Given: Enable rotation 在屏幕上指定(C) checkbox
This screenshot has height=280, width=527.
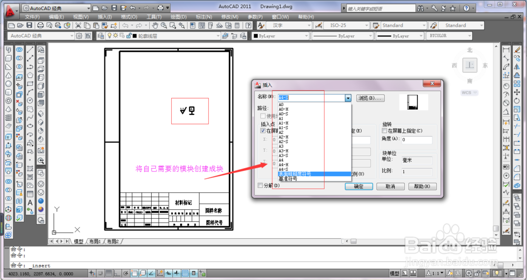Looking at the screenshot, I should point(385,130).
